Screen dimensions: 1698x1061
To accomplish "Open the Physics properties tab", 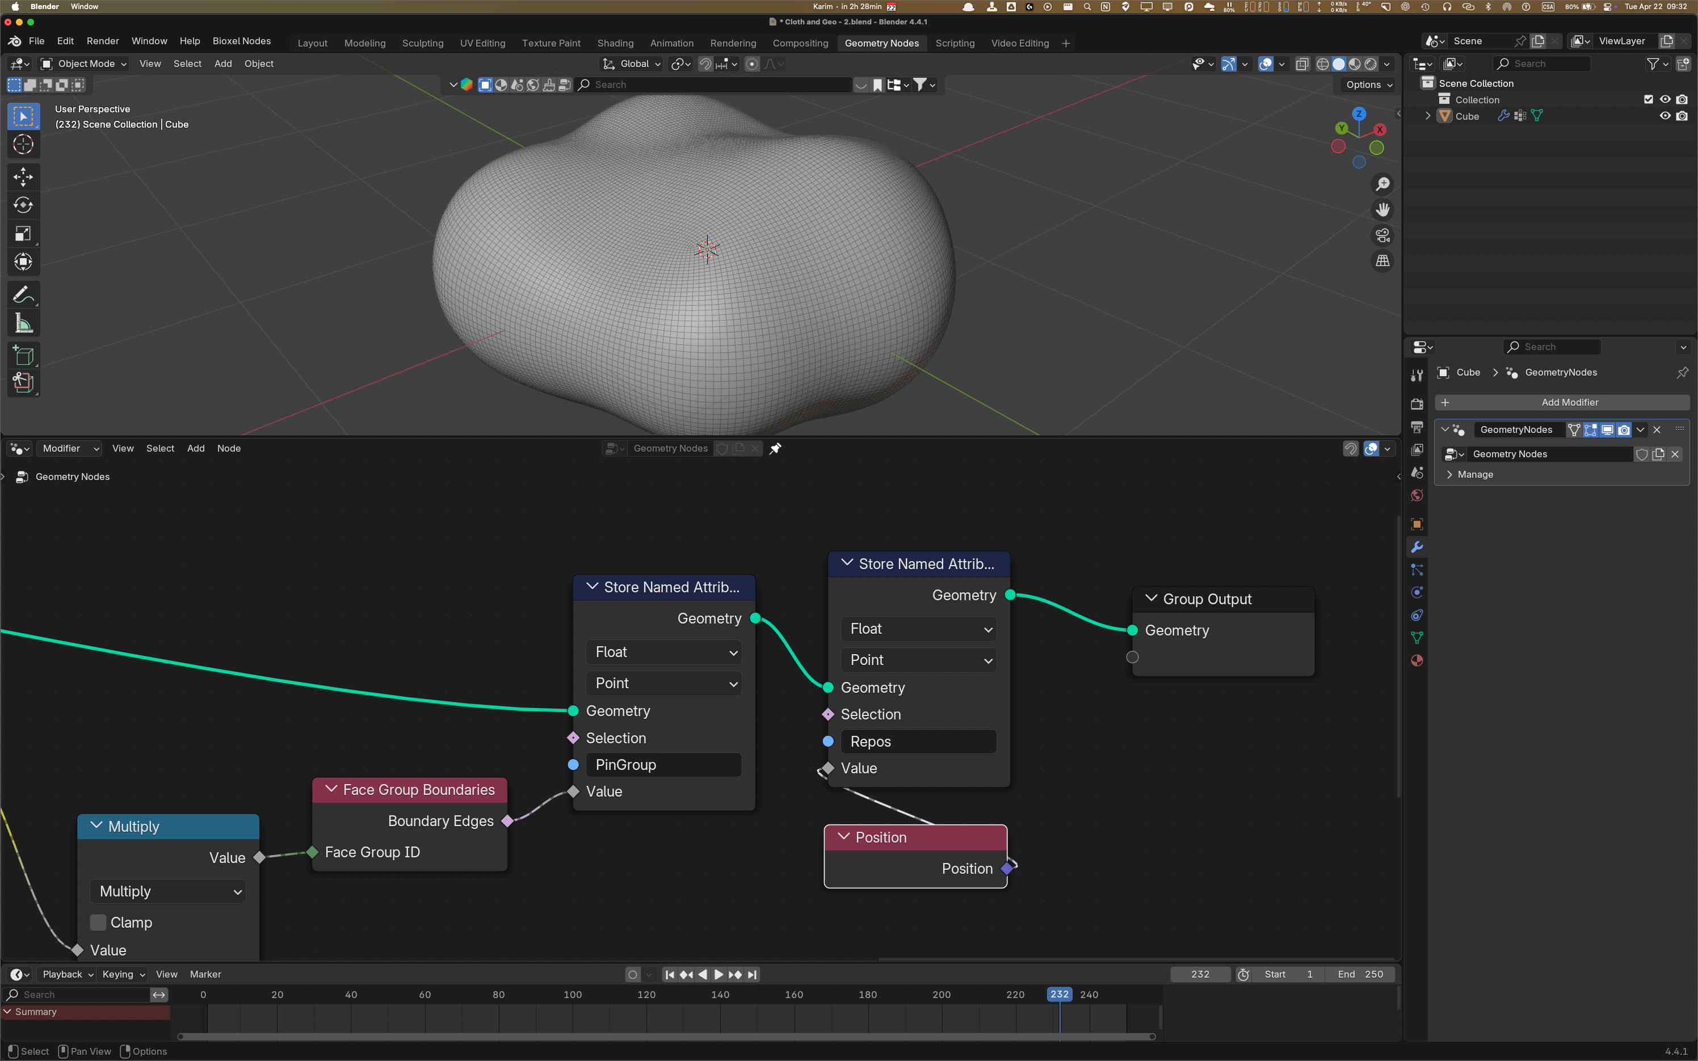I will 1417,592.
